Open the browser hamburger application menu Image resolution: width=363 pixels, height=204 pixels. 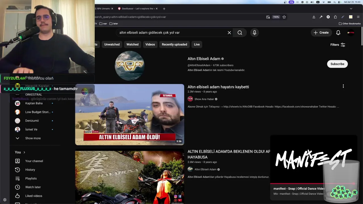358,17
